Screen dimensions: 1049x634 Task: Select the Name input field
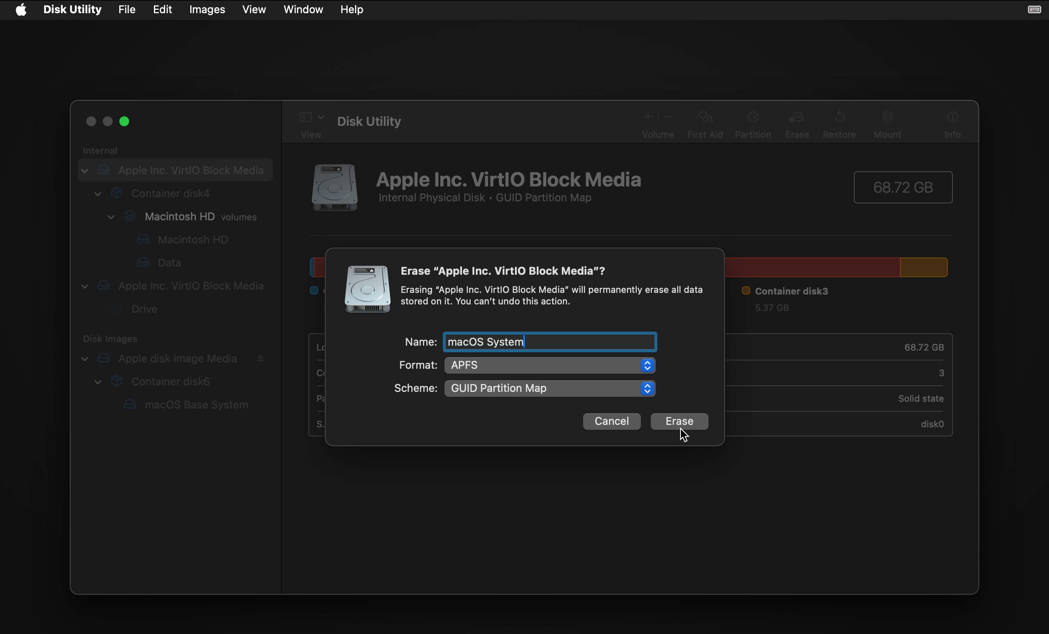550,342
